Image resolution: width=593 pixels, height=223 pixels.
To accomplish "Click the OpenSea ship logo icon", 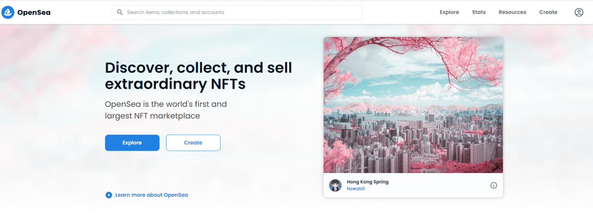I will click(x=8, y=12).
